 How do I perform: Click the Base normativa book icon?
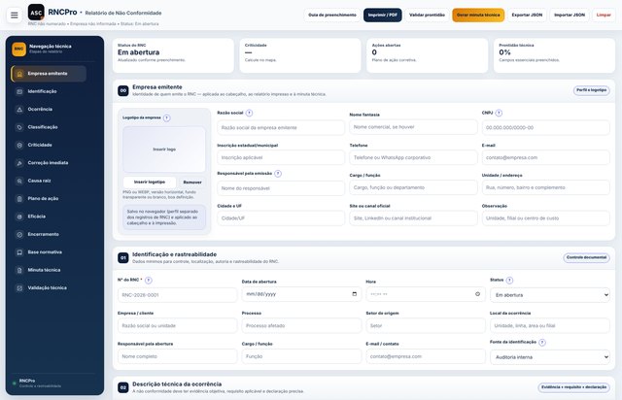19,252
